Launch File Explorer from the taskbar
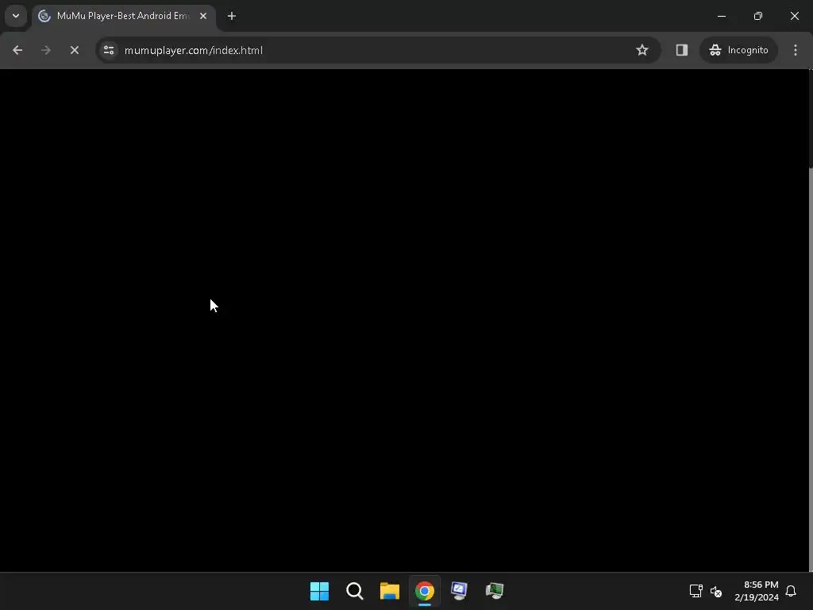The height and width of the screenshot is (610, 813). click(x=389, y=591)
